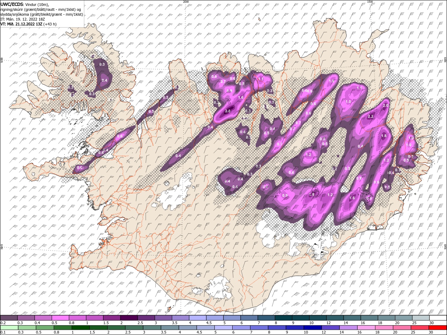Image resolution: width=447 pixels, height=335 pixels.
Task: Click the 'VT: Mið. 21.12.2022 13Z' line
Action: click(21, 24)
